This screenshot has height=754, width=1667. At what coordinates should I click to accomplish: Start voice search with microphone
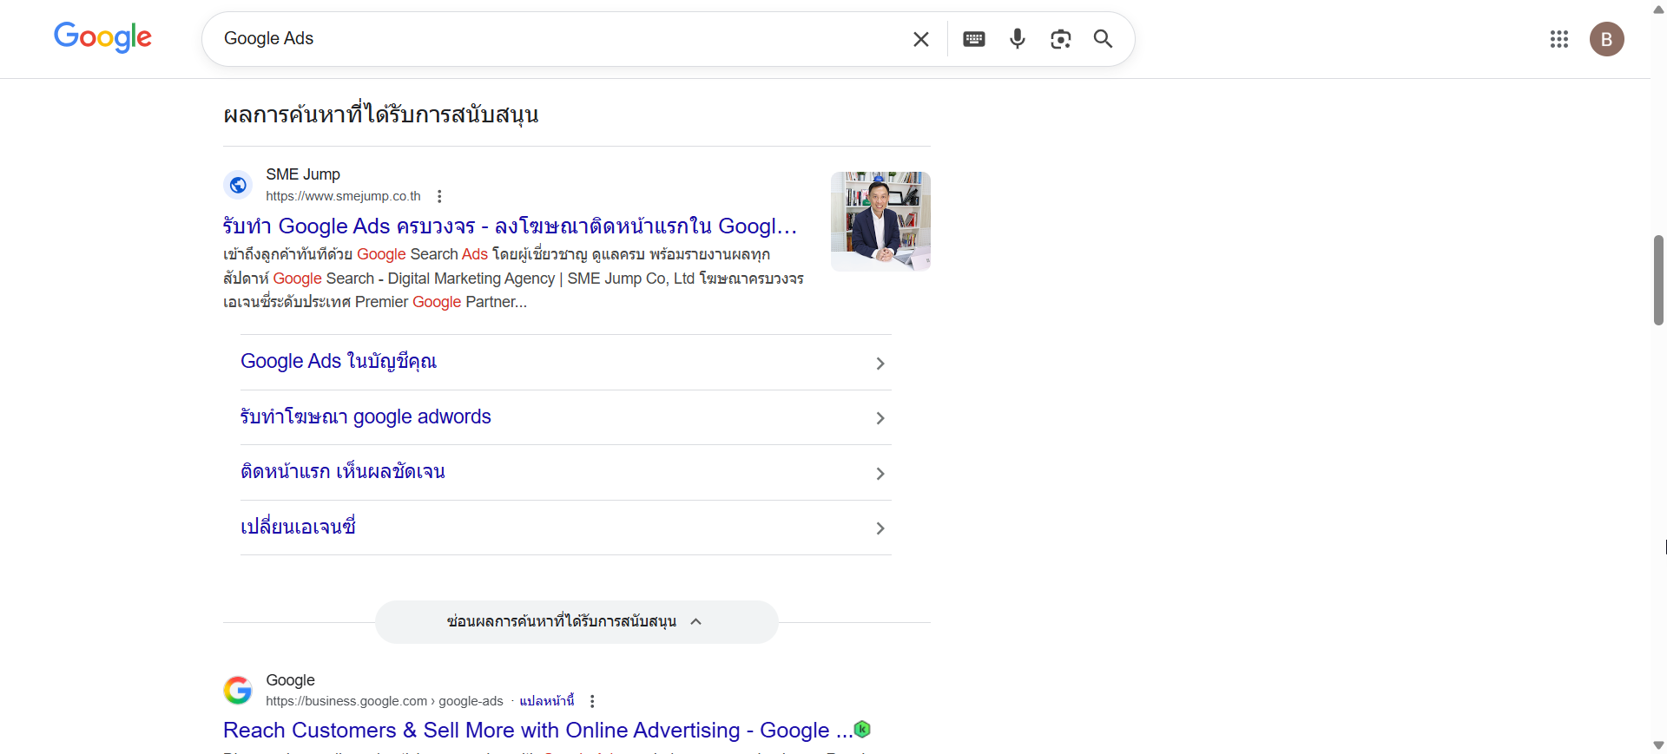[1017, 39]
